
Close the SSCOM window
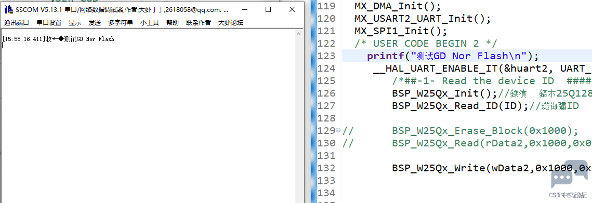[x=292, y=10]
